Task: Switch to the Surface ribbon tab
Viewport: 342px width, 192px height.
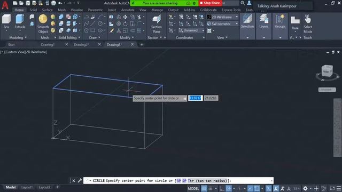Action: click(47, 10)
